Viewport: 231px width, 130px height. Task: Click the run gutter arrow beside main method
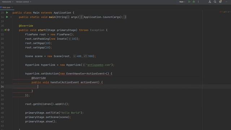7,17
